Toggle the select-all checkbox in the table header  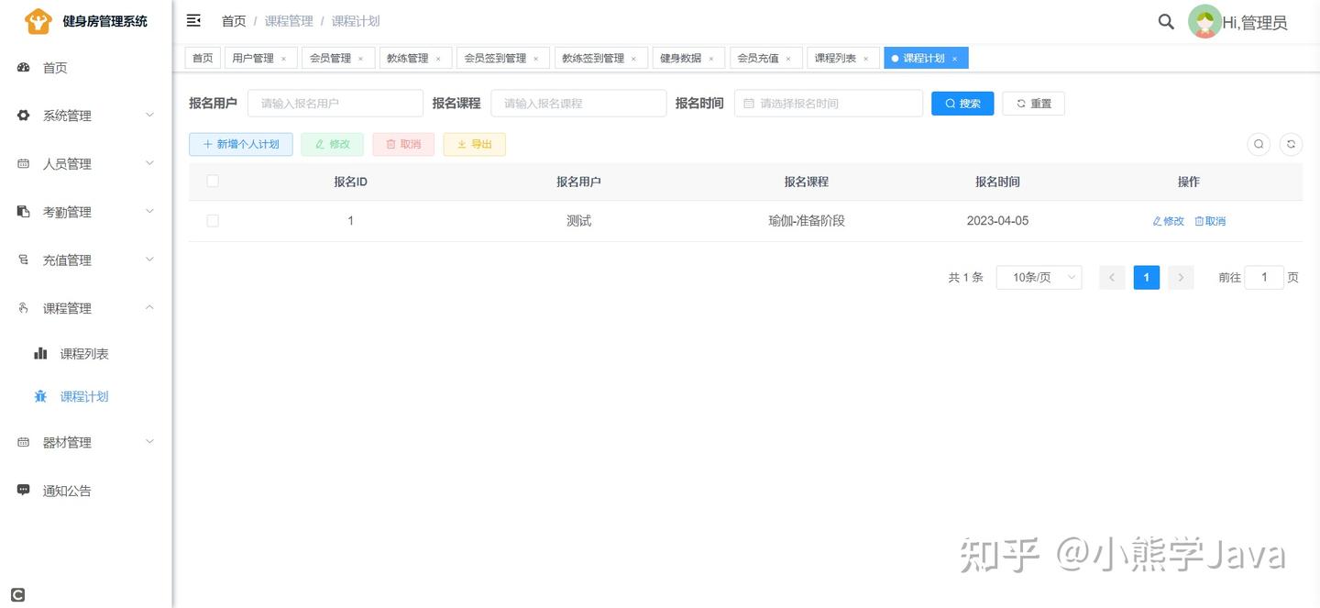coord(212,181)
